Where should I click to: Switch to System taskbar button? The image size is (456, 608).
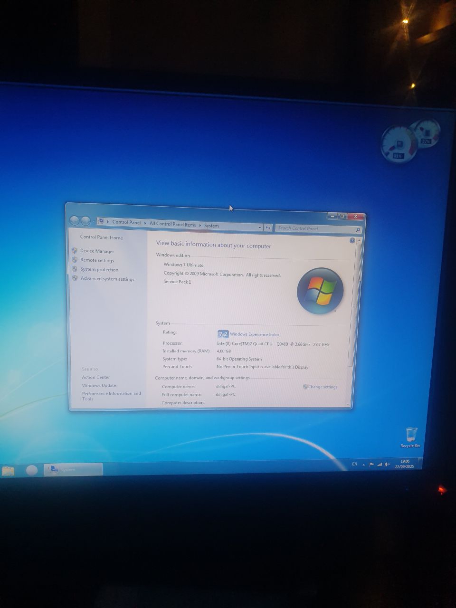(x=73, y=469)
